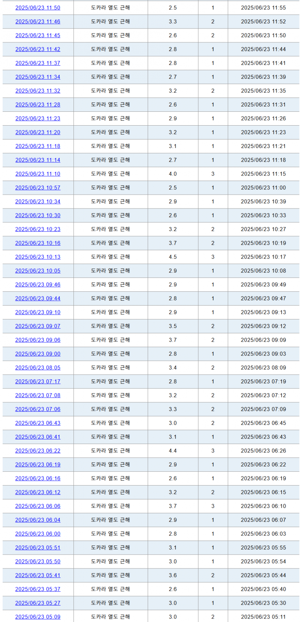Screen dimensions: 300x622
Task: Open the 2025/06/23 10:16 earthquake link
Action: (x=38, y=243)
